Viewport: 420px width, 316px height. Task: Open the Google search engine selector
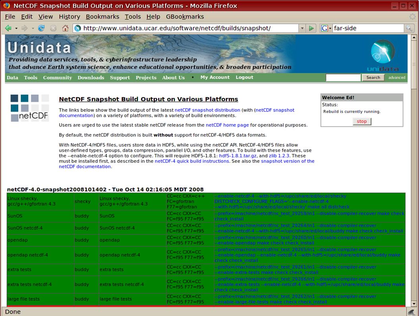click(326, 28)
